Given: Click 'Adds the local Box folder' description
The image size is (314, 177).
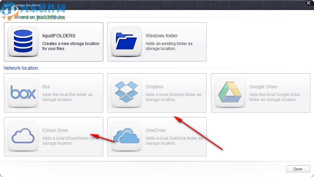Looking at the screenshot, I should tap(67, 97).
